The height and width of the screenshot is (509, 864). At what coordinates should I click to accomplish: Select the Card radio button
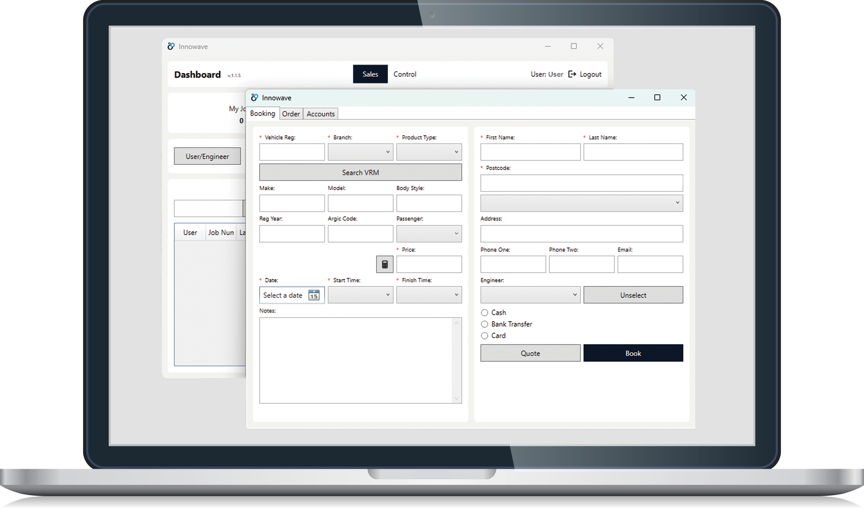coord(485,336)
